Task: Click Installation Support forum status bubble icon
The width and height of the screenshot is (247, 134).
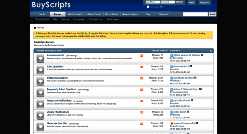Action: click(x=40, y=81)
